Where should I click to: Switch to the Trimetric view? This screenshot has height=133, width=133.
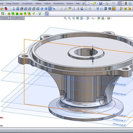46,9
